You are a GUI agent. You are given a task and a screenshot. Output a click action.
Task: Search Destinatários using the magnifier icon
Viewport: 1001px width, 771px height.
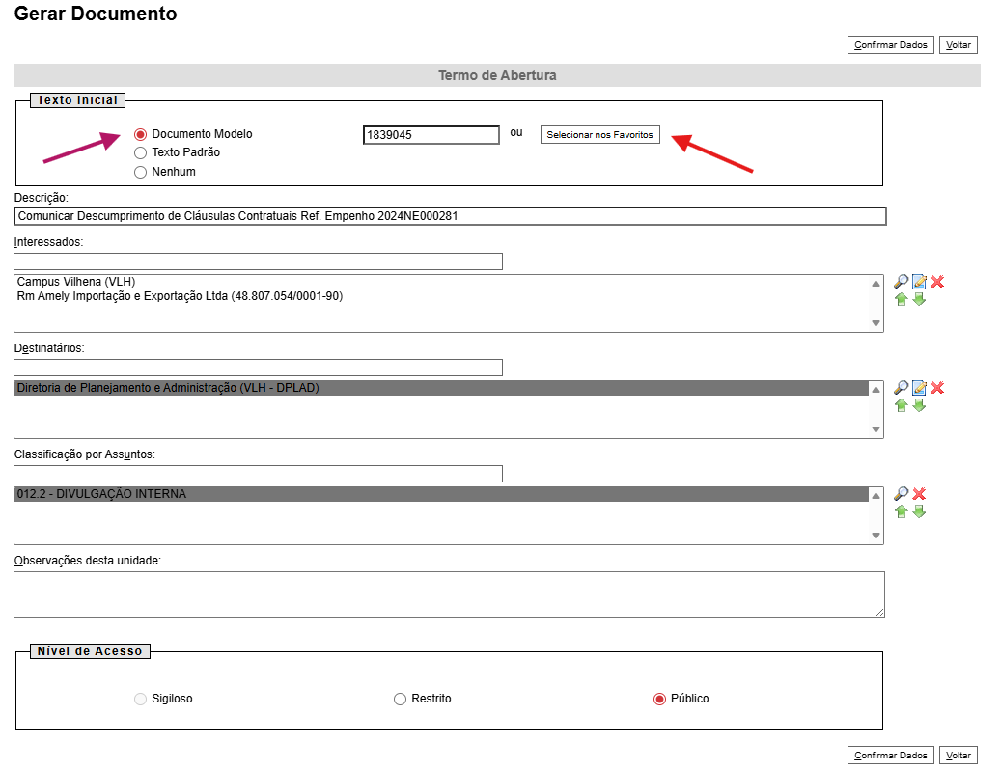point(901,388)
